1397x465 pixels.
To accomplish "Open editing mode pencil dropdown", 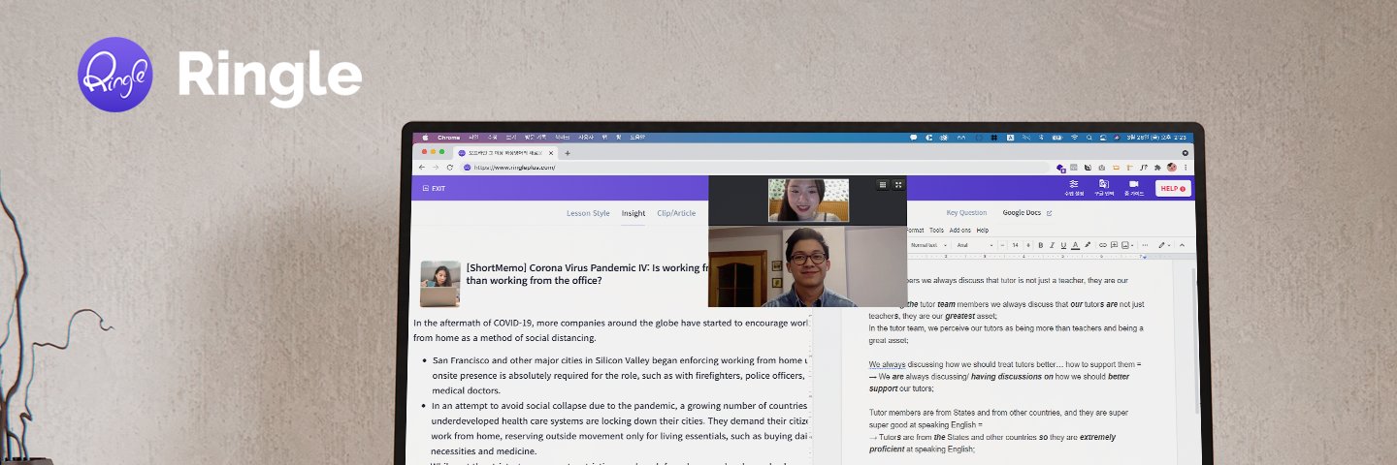I will 1164,245.
